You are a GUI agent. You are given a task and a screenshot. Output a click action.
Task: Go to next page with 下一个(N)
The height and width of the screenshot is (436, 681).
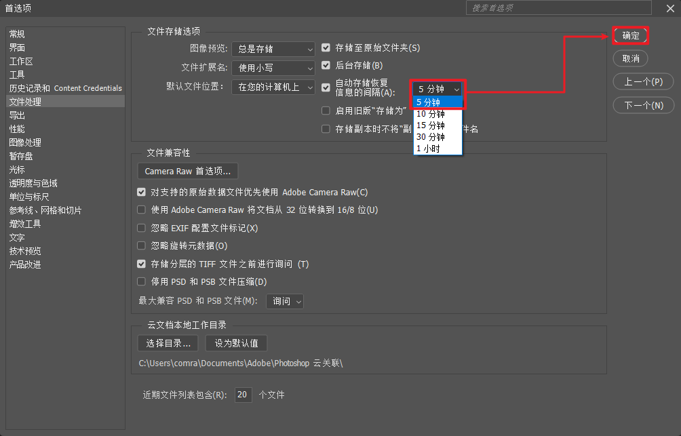point(644,105)
